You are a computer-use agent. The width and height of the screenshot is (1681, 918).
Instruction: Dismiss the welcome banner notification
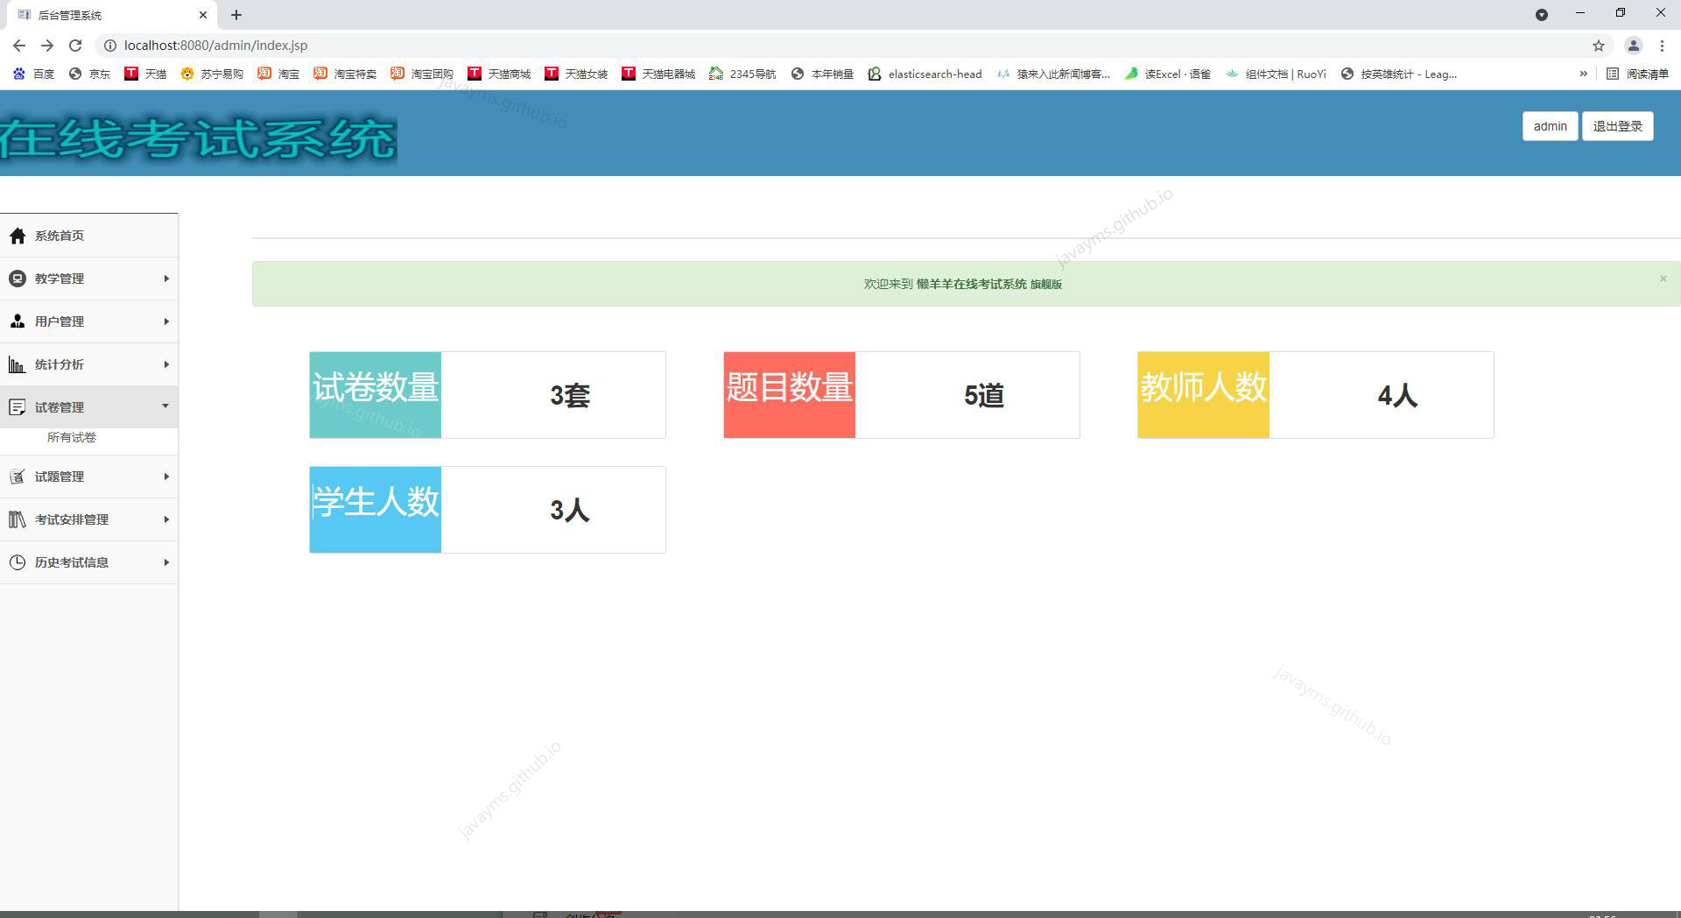1663,279
